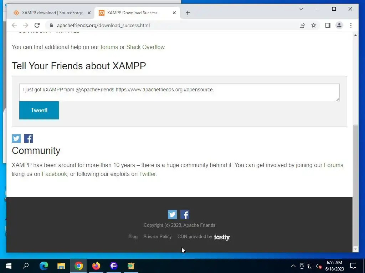
Task: Open the taskbar clock showing 6:55 AM
Action: pyautogui.click(x=334, y=266)
